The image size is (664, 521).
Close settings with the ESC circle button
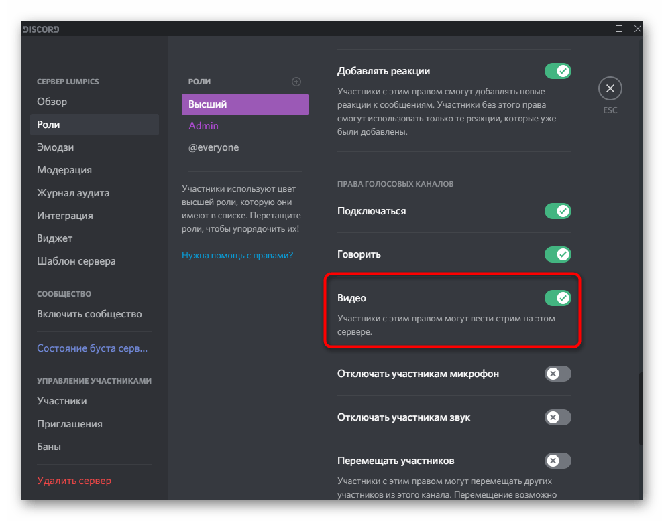point(610,88)
